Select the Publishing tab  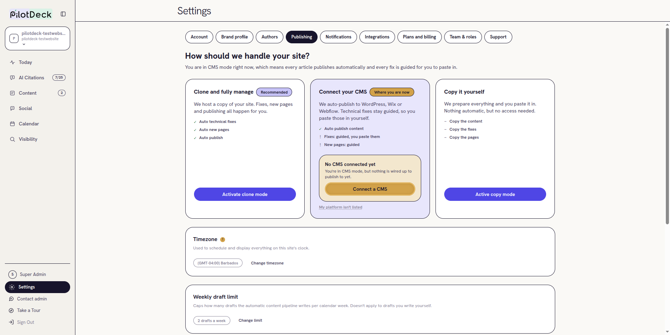[302, 37]
